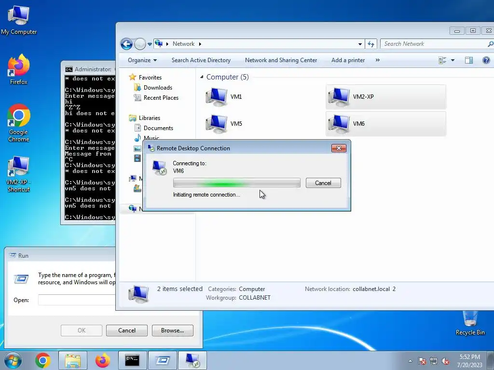Image resolution: width=494 pixels, height=370 pixels.
Task: Click Browse... in the Run dialog
Action: tap(172, 330)
